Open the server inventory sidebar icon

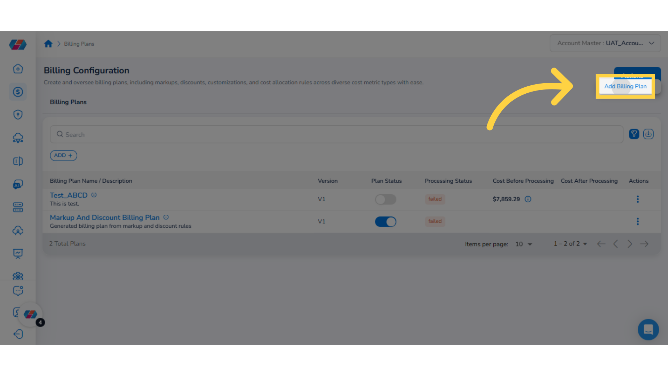tap(18, 207)
